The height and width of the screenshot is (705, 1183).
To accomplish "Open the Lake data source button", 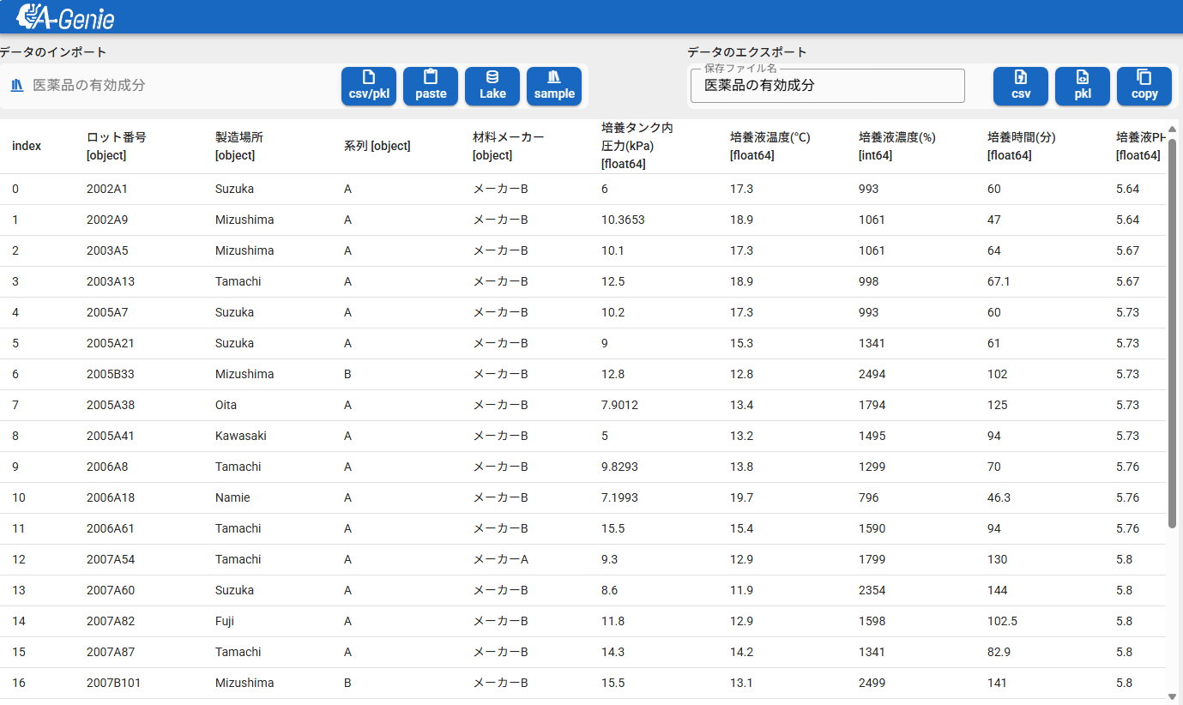I will pos(492,86).
